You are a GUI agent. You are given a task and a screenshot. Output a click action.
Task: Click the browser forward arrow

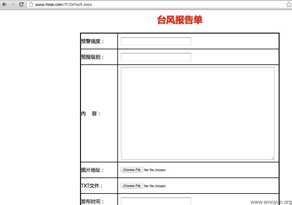tap(13, 4)
